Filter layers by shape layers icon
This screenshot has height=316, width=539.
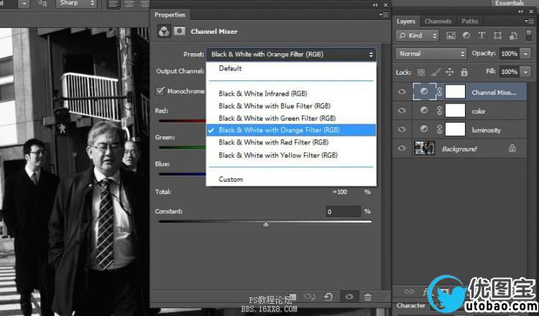pyautogui.click(x=497, y=35)
